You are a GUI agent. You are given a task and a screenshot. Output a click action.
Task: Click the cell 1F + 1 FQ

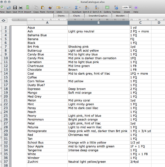pyautogui.click(x=141, y=146)
